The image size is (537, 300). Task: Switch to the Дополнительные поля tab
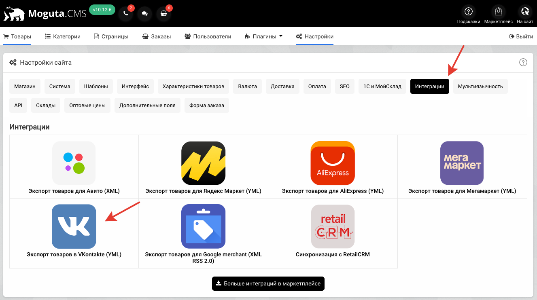(147, 105)
